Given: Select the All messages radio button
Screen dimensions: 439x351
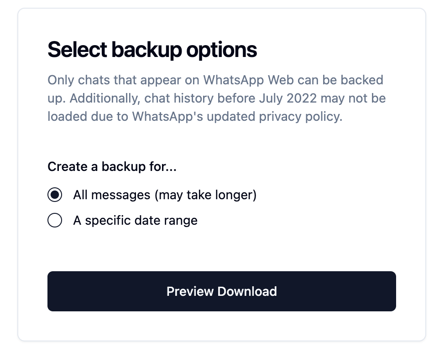Looking at the screenshot, I should point(55,195).
